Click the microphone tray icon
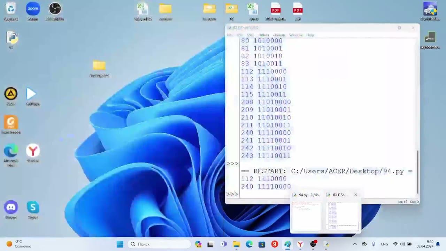The height and width of the screenshot is (251, 446). pos(374,244)
